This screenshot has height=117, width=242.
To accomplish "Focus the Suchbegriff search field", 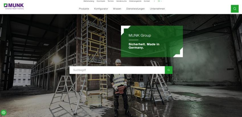I will click(x=117, y=70).
